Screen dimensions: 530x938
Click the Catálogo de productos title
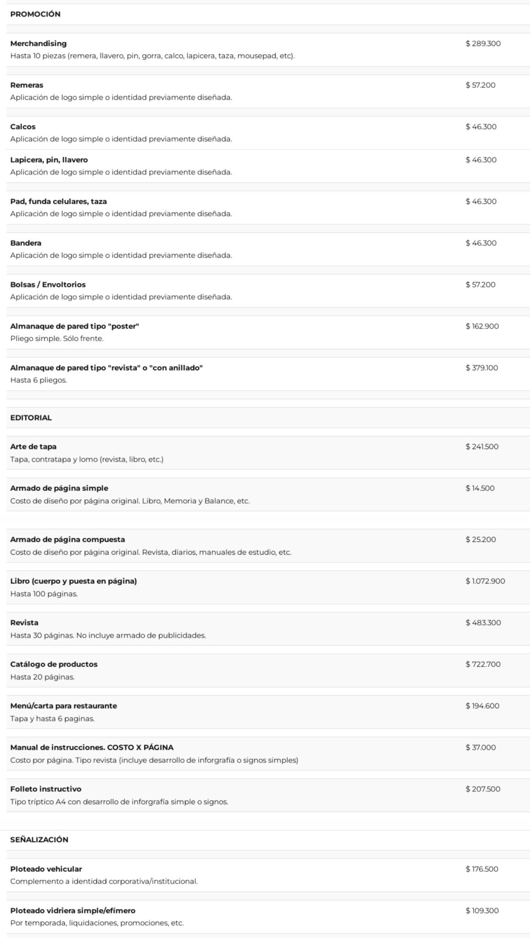coord(54,665)
